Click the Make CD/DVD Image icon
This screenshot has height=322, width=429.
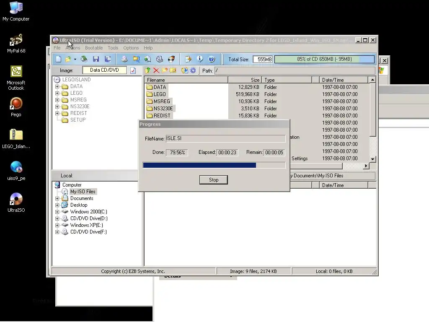124,59
